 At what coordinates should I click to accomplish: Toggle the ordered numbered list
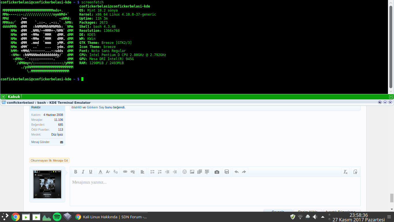coord(160,172)
